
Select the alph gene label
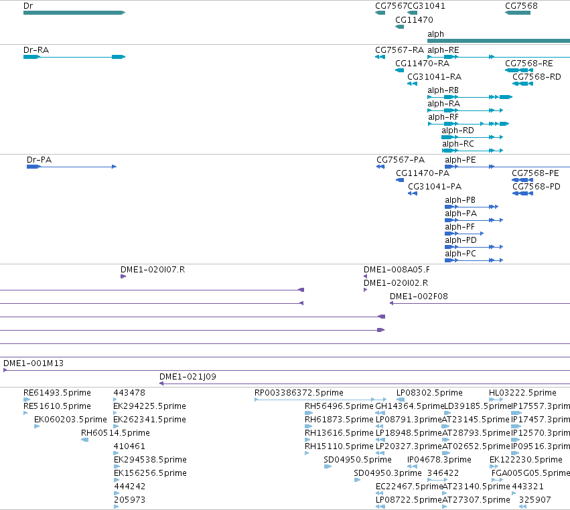[435, 33]
